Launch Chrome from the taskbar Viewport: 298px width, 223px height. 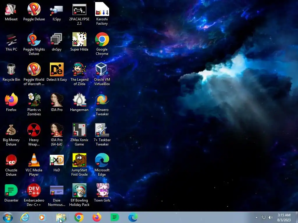79,217
